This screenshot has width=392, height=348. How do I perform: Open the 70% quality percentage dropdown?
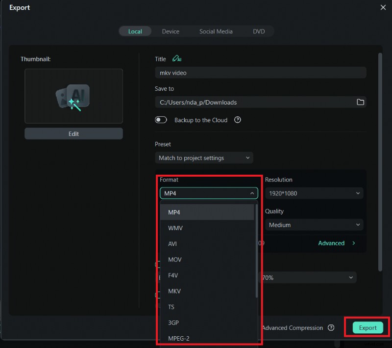(x=314, y=277)
